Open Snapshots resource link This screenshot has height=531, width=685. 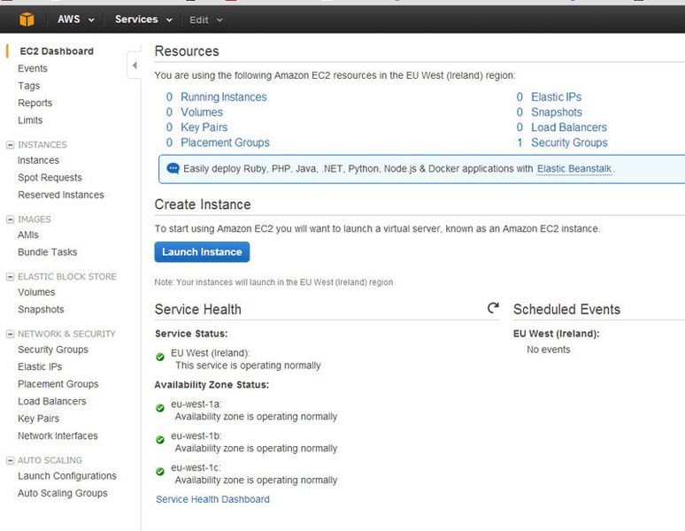click(557, 112)
